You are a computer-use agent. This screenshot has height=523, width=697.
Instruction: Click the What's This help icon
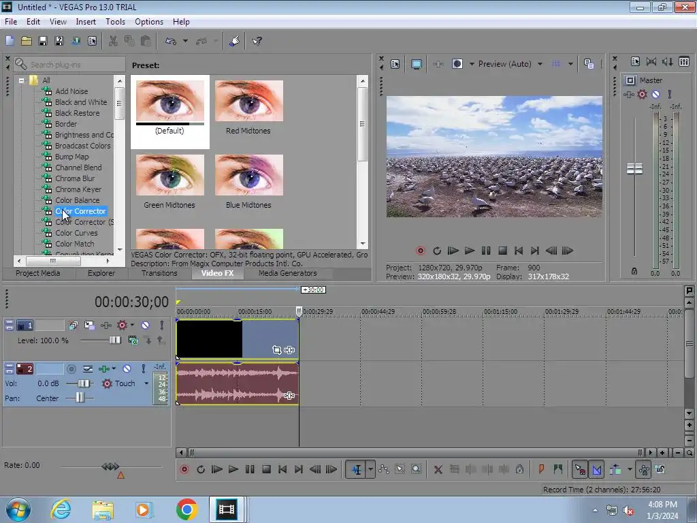pos(257,41)
